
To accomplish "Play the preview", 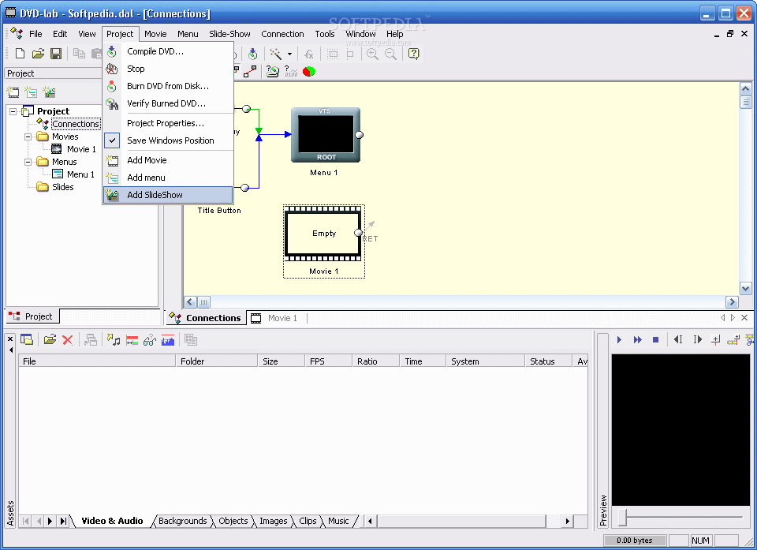I will pyautogui.click(x=619, y=340).
